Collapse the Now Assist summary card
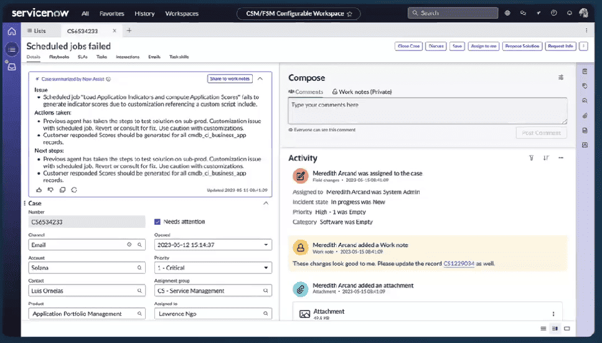This screenshot has height=343, width=602. pos(260,78)
